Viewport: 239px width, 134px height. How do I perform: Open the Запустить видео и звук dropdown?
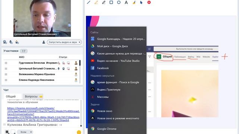64,42
